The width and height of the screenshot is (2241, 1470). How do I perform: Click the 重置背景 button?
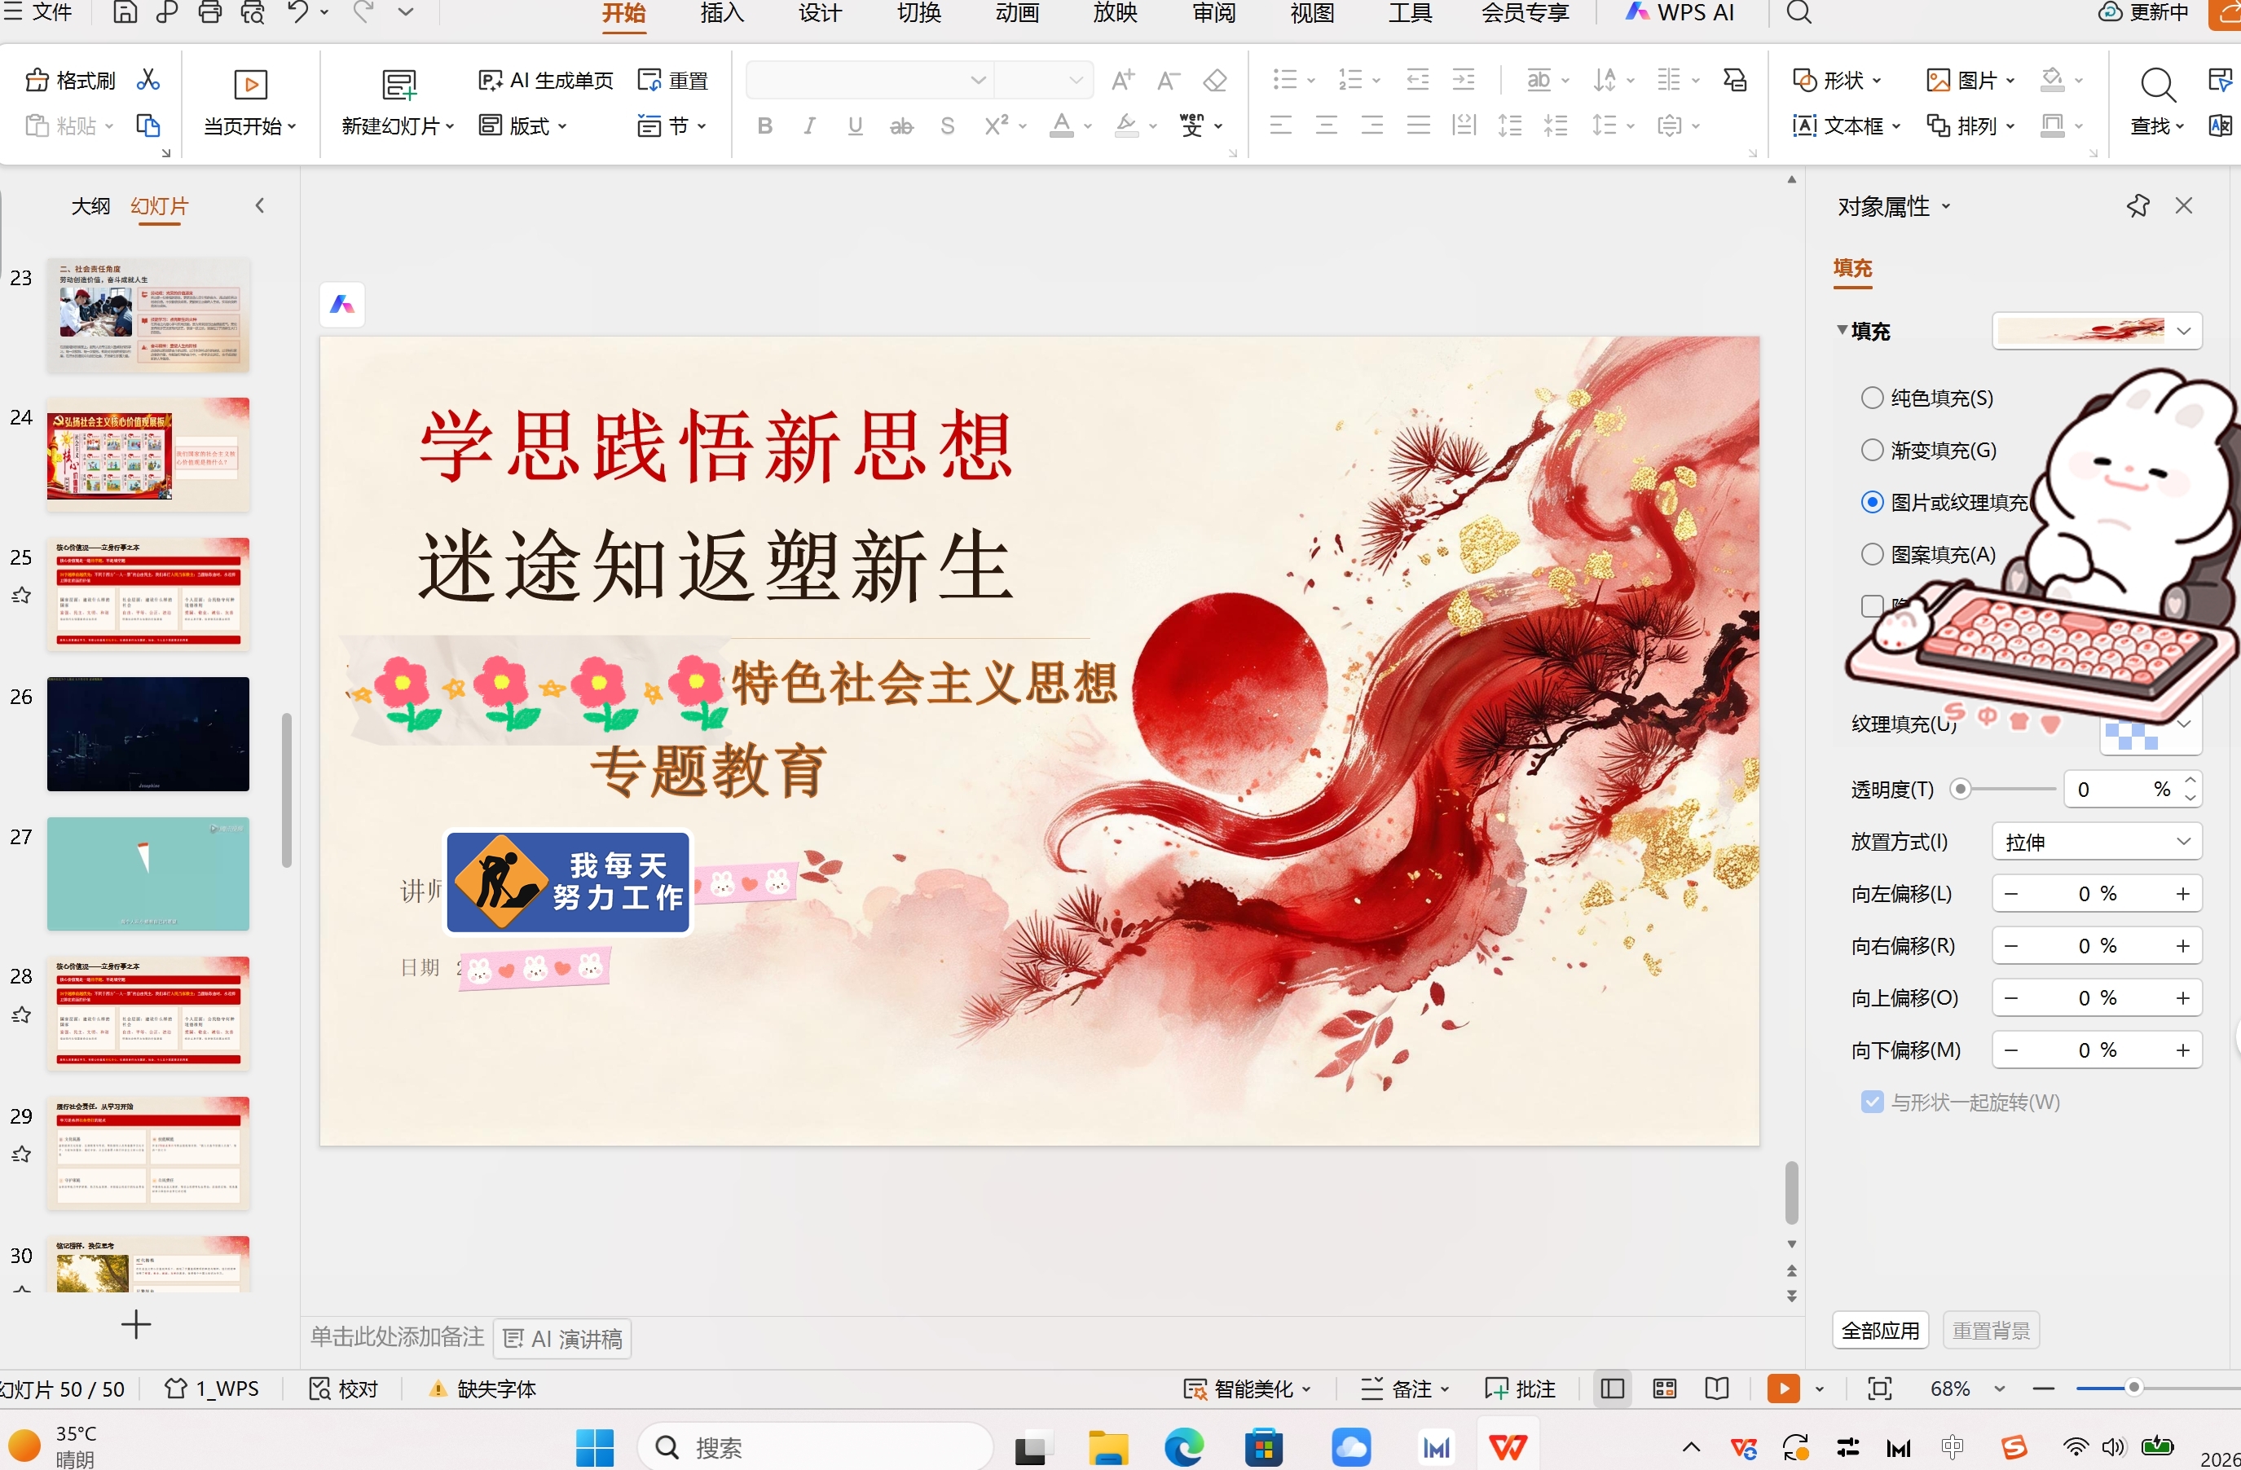coord(1991,1330)
